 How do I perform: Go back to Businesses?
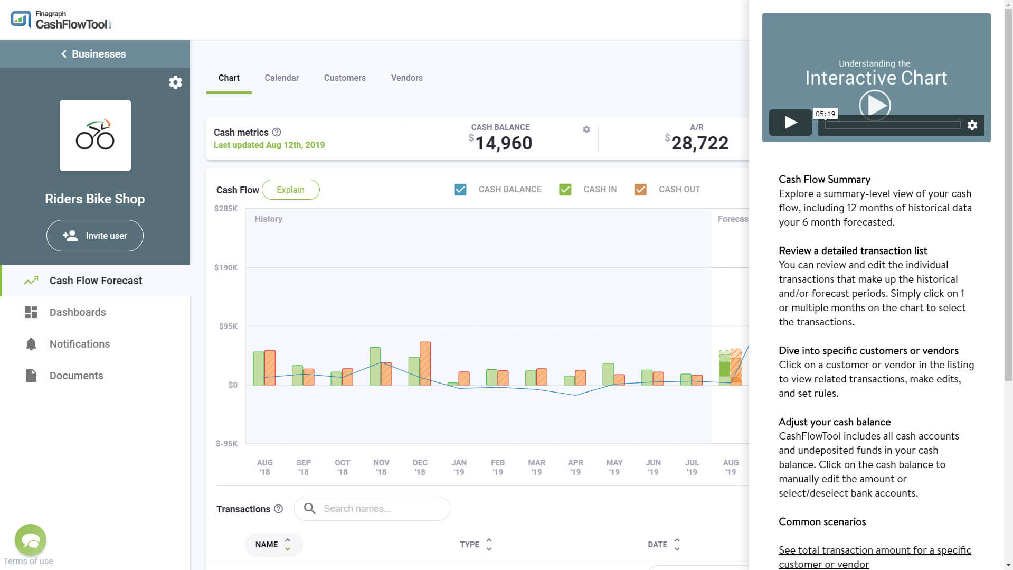93,54
